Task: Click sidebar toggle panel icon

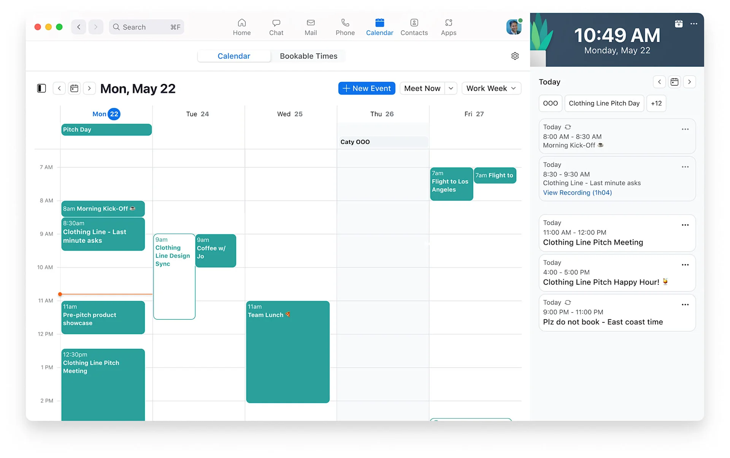Action: 41,88
